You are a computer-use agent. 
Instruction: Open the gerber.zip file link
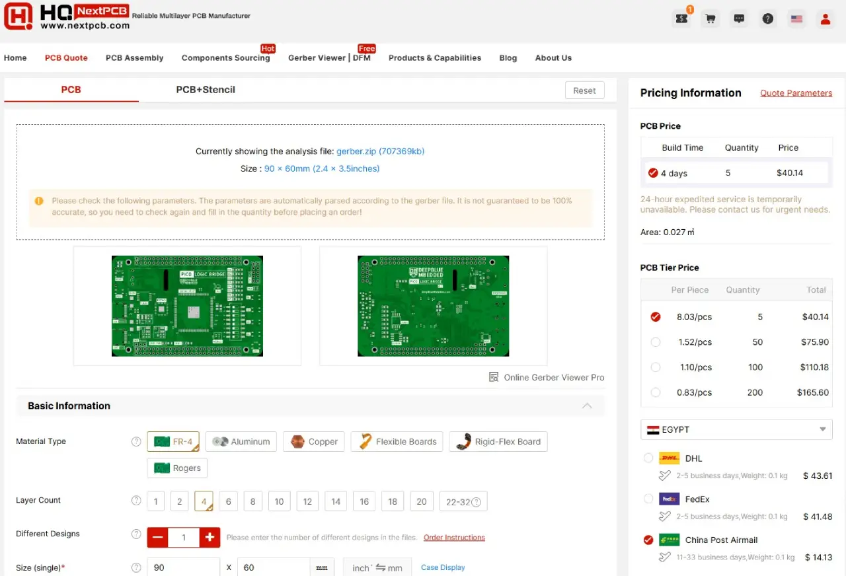click(x=380, y=151)
